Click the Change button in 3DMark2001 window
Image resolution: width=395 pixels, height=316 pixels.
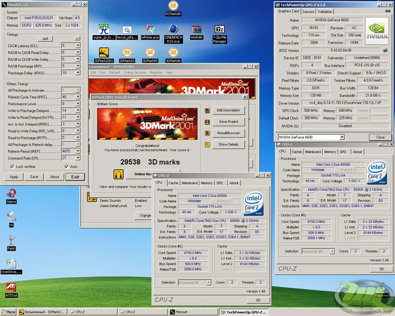pyautogui.click(x=143, y=216)
